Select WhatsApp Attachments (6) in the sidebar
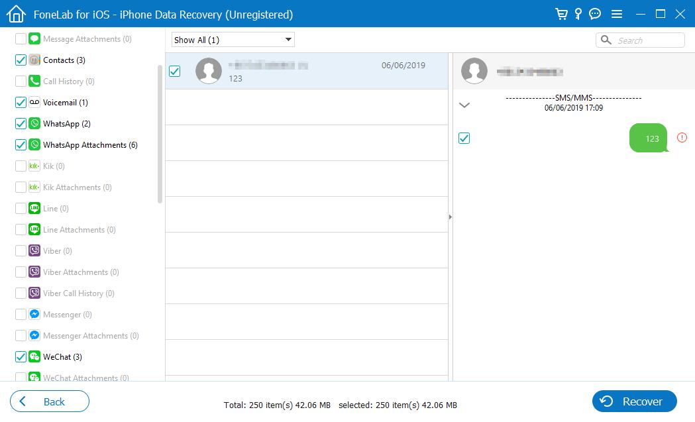Viewport: 695px width, 422px height. point(90,145)
